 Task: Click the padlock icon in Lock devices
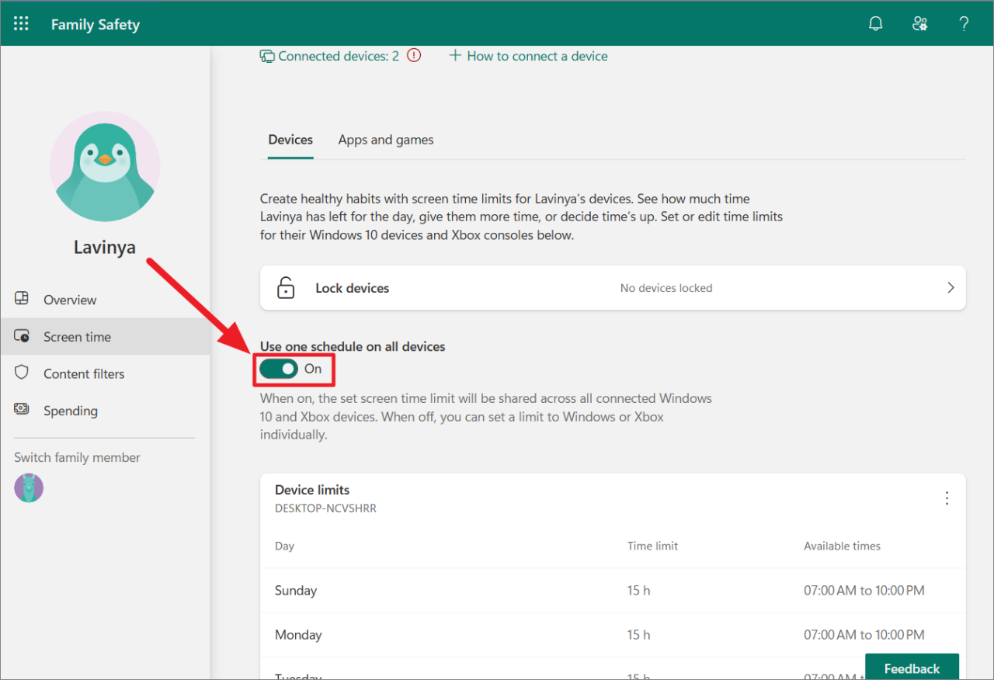click(x=286, y=288)
